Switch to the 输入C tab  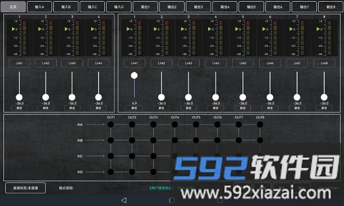point(92,7)
